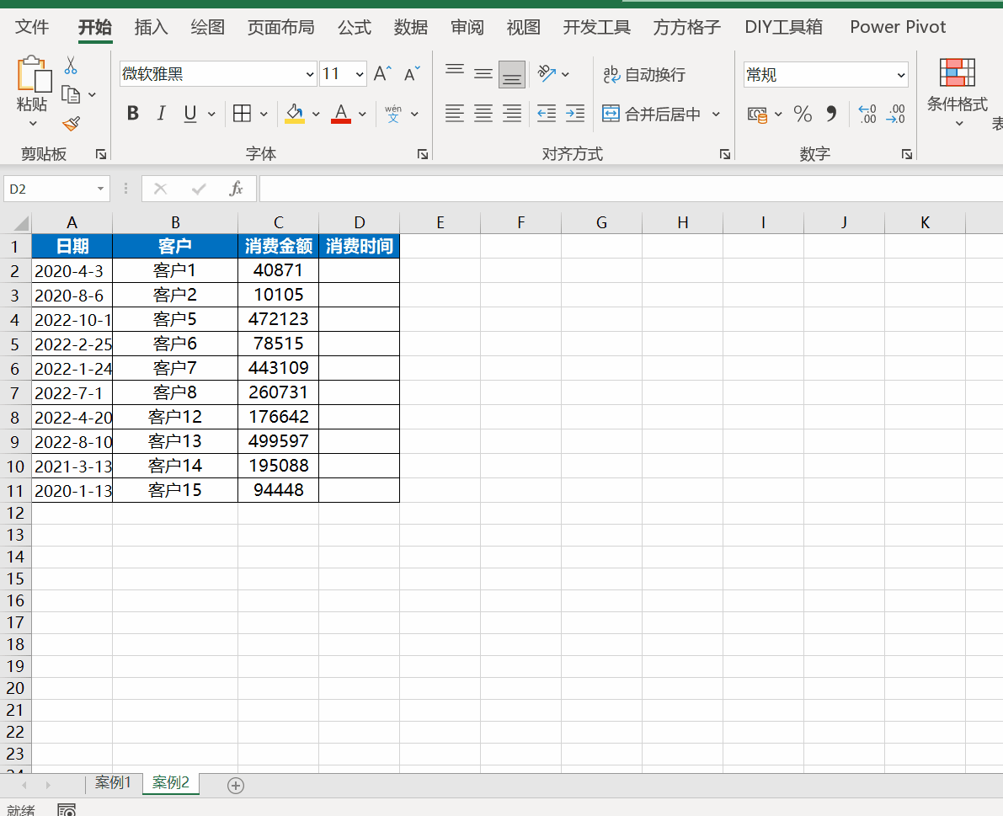Switch to the Power Pivot tab
Image resolution: width=1003 pixels, height=816 pixels.
tap(898, 27)
